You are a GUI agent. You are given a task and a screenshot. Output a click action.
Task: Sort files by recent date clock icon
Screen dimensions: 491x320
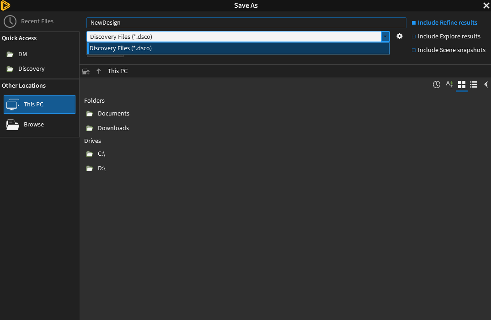[x=437, y=84]
